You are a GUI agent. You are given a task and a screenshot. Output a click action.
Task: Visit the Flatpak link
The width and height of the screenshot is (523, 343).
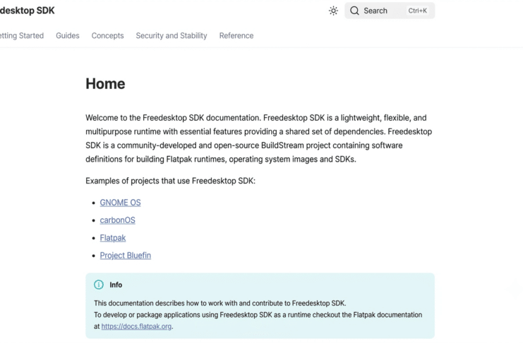coord(113,238)
